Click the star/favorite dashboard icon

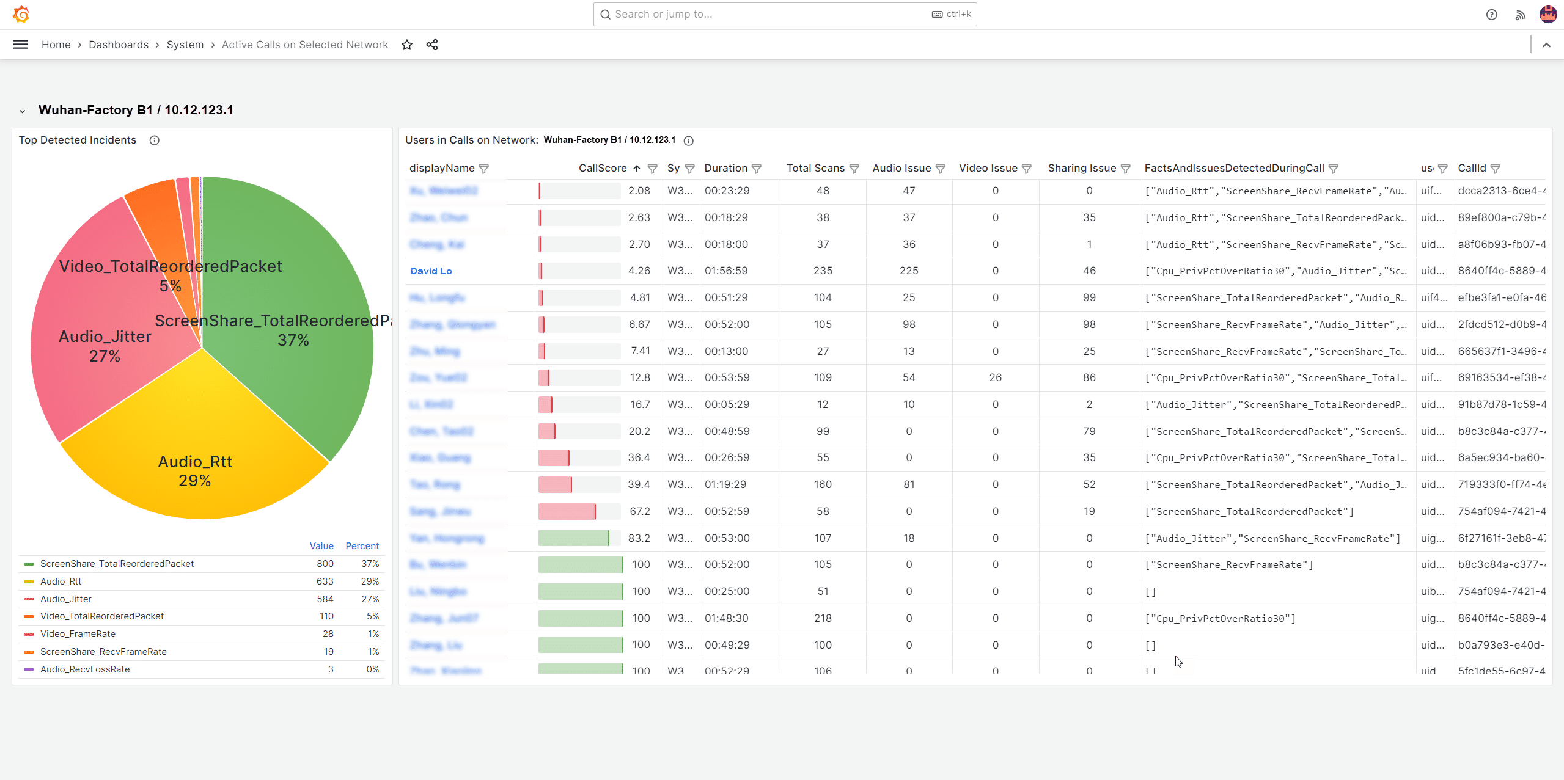coord(407,45)
